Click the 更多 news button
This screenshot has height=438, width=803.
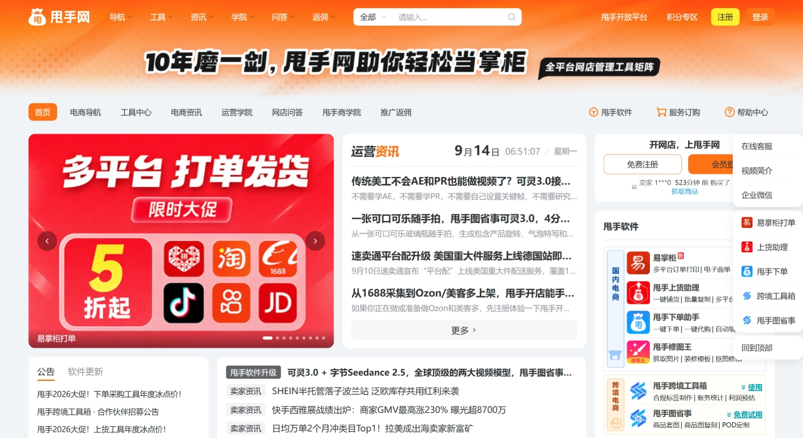click(x=464, y=330)
